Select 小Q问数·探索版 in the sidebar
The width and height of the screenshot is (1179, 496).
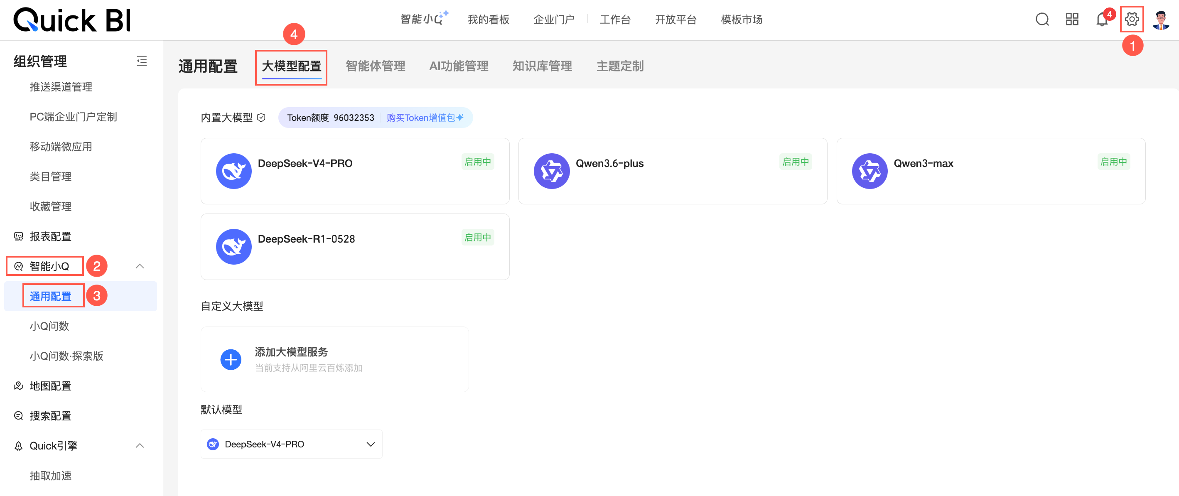(66, 356)
